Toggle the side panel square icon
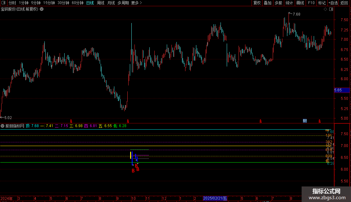The height and width of the screenshot is (202, 351). [331, 9]
